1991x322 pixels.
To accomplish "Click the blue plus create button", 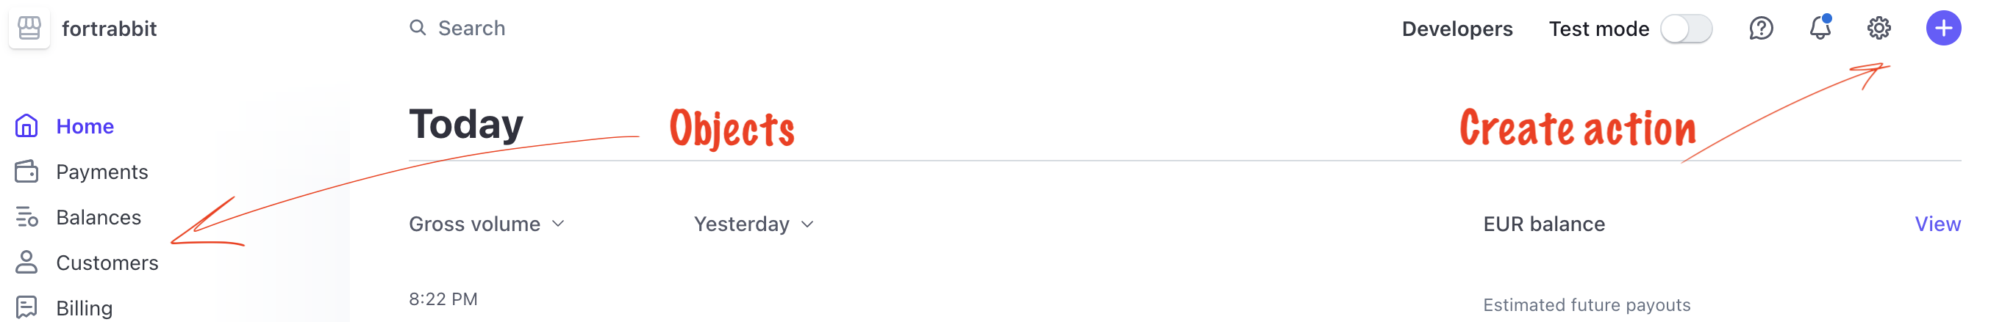I will [1943, 29].
